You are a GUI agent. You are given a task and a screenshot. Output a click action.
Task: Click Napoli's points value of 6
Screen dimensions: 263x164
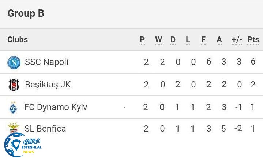click(x=253, y=62)
